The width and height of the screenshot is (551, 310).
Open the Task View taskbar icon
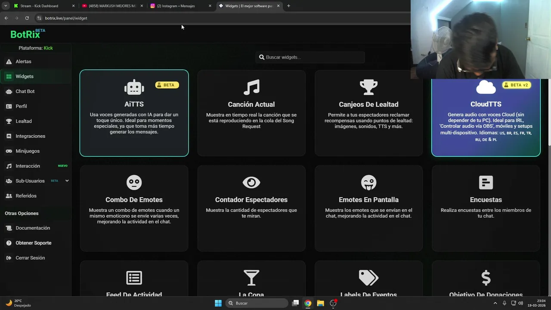click(295, 303)
